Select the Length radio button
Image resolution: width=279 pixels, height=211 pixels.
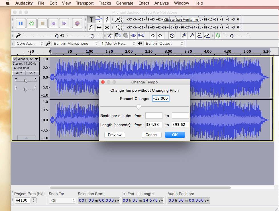[139, 194]
